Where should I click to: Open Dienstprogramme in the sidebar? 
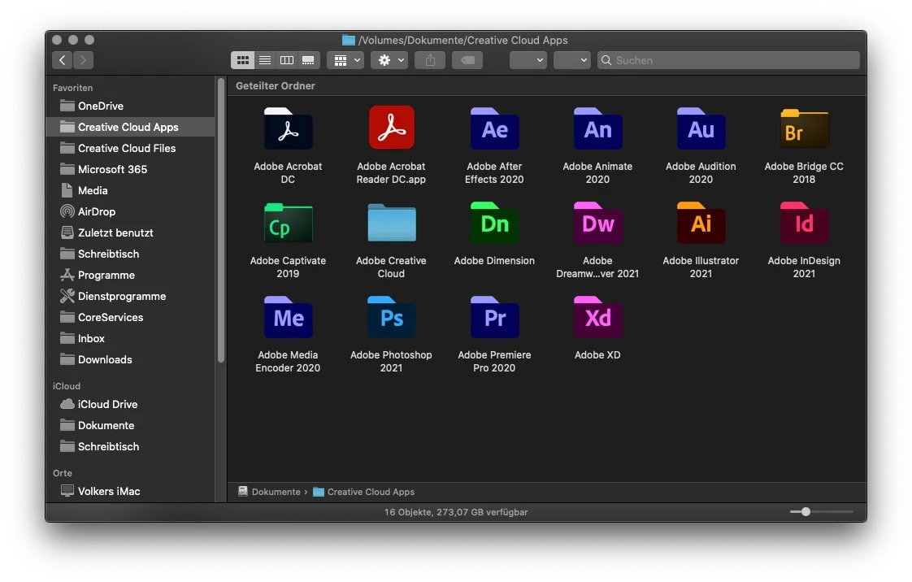(x=130, y=296)
